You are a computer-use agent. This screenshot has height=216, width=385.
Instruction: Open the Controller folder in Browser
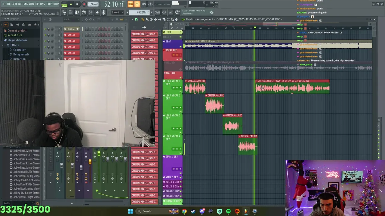19,50
